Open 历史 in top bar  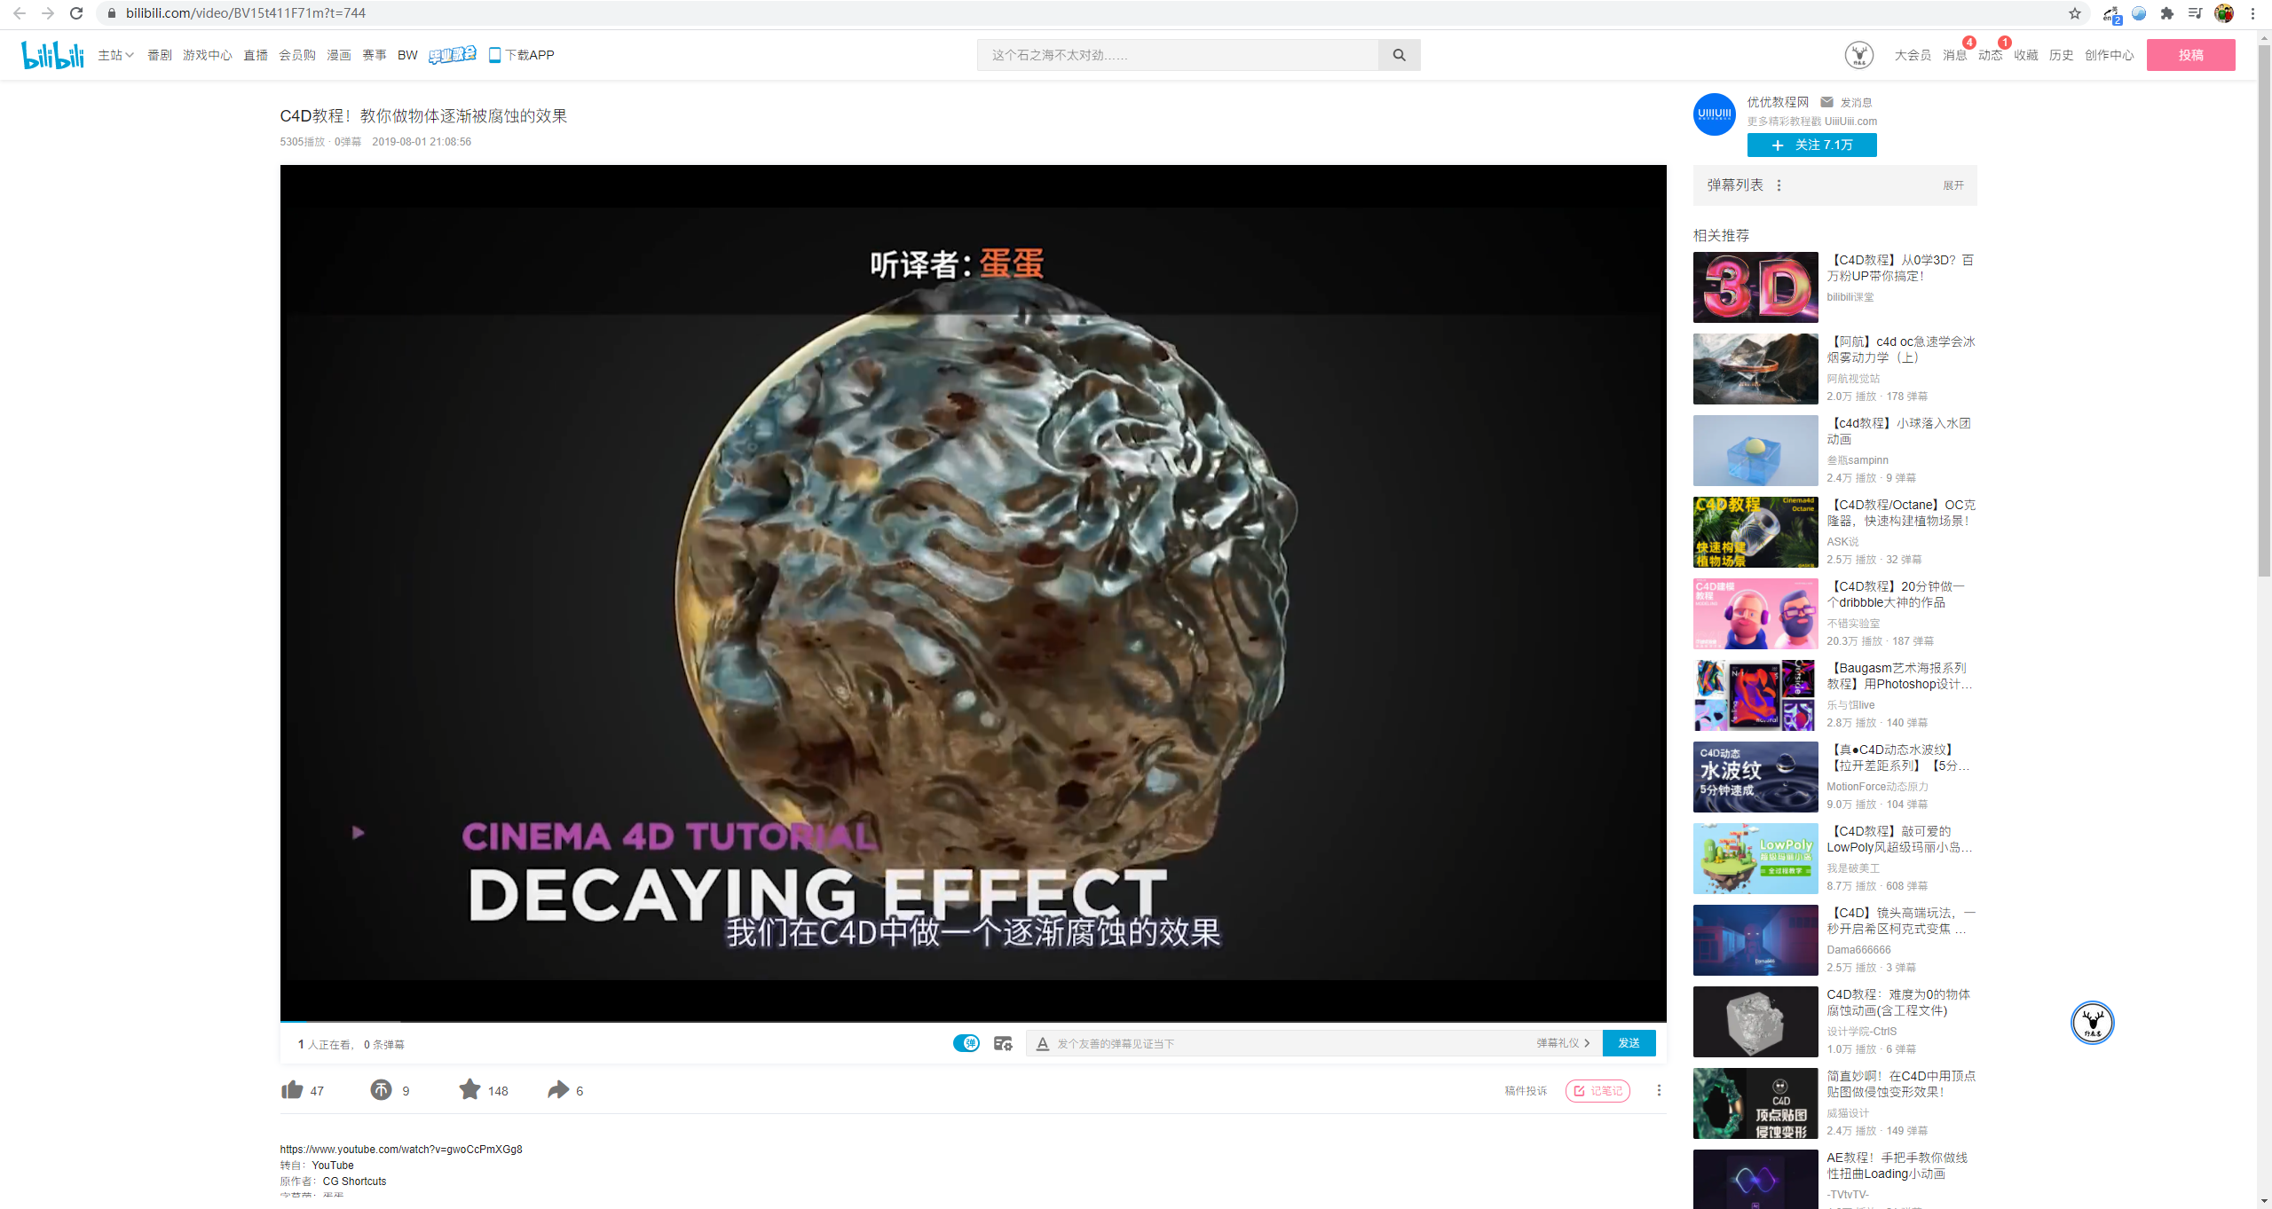point(2061,55)
